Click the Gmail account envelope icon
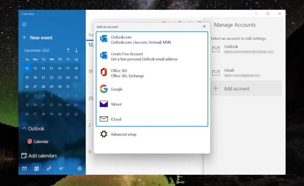Viewport: 304px width, 186px height. [216, 73]
